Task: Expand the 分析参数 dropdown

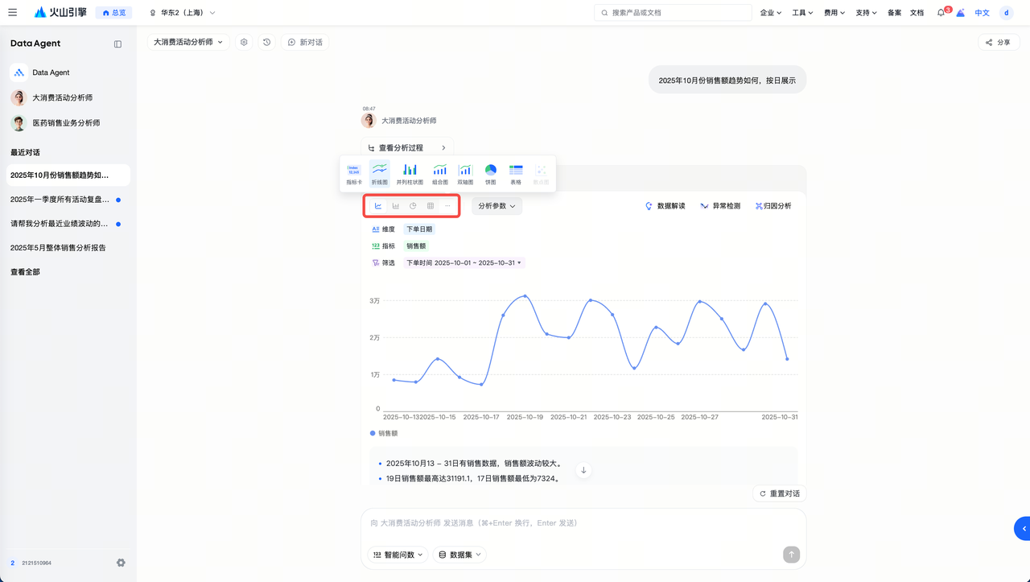Action: point(496,206)
